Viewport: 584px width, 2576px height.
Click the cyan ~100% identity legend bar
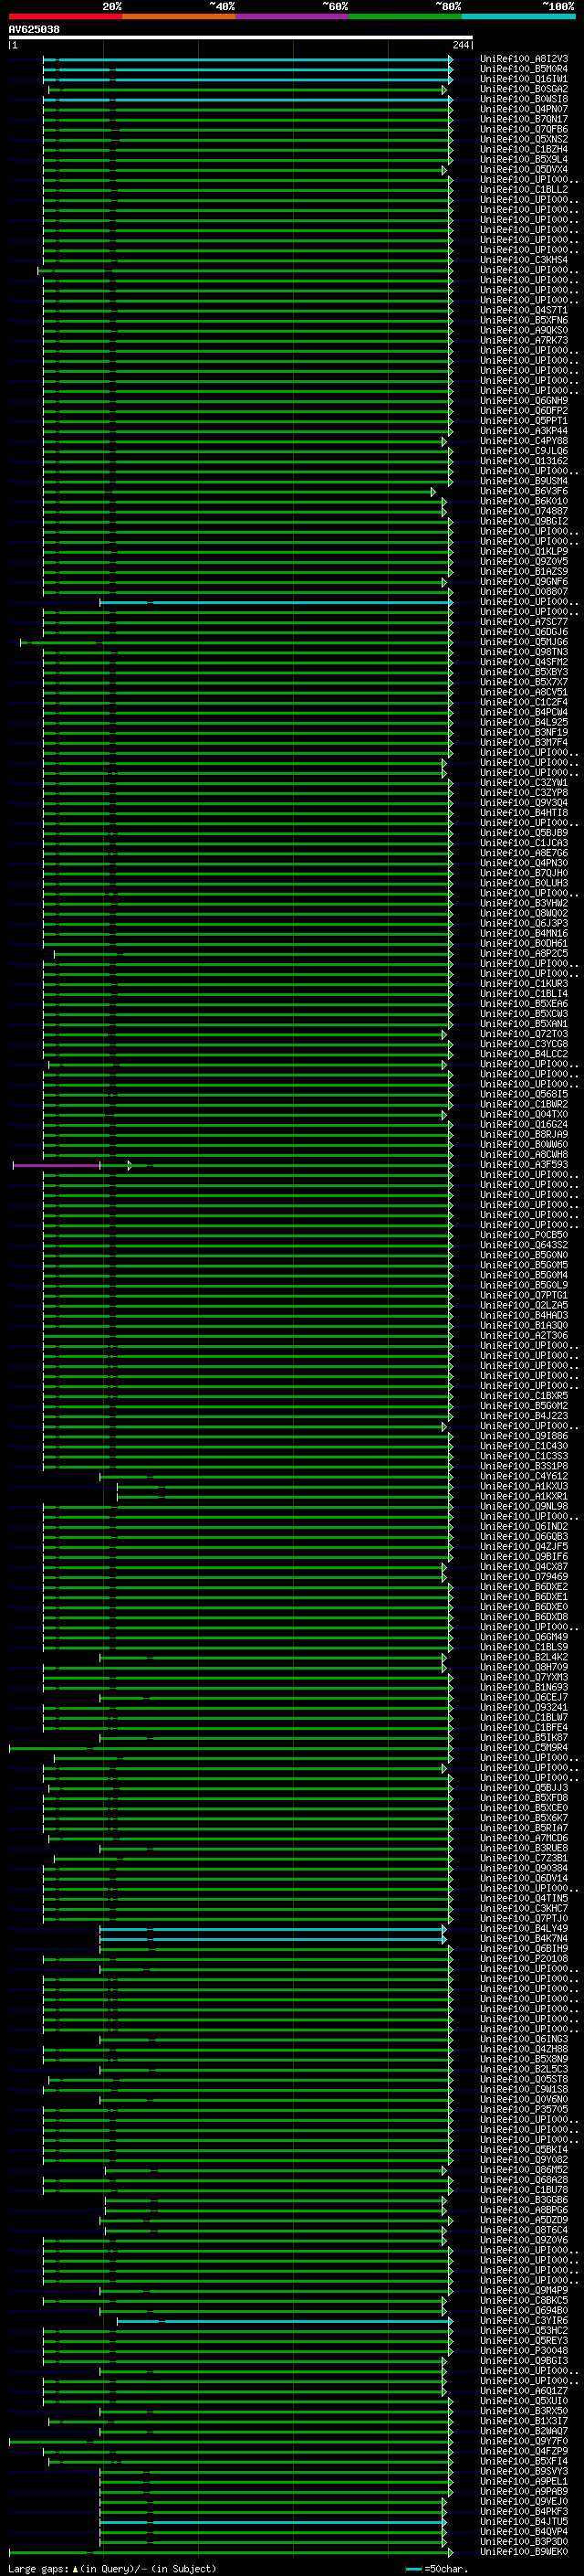[518, 16]
